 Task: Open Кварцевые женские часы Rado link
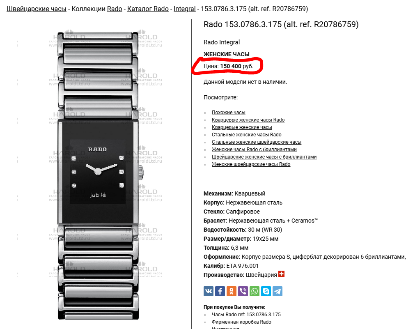pyautogui.click(x=248, y=120)
